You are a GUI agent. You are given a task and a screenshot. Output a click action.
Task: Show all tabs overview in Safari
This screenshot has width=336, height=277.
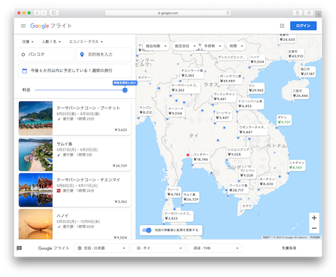(308, 13)
